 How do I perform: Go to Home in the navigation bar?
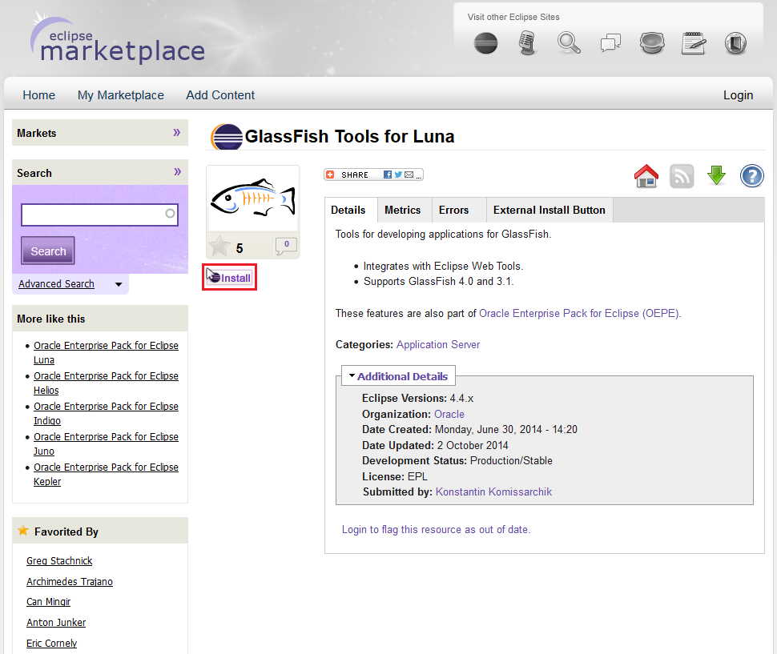click(x=39, y=95)
